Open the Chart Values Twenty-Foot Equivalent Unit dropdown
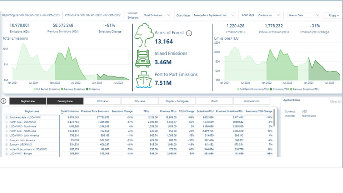The width and height of the screenshot is (343, 193). [214, 15]
